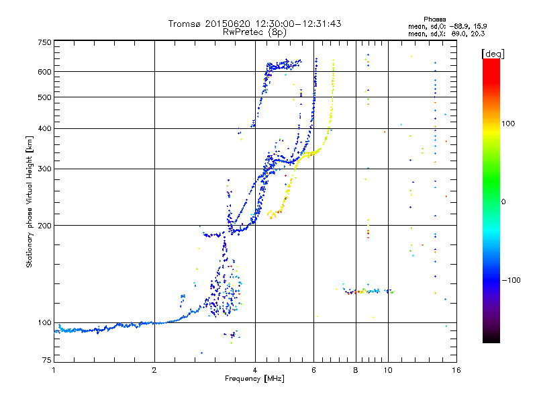The height and width of the screenshot is (403, 537).
Task: Click the x-axis label 'Frequency [MHz]'
Action: [x=254, y=379]
